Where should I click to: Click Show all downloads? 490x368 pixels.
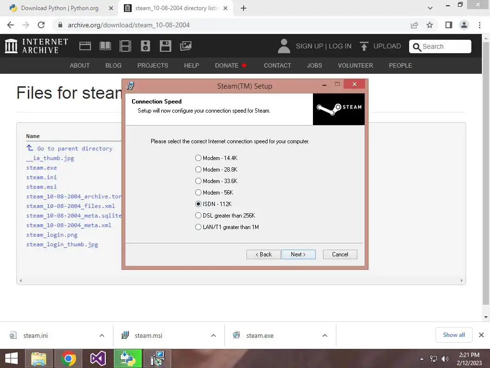click(x=454, y=335)
